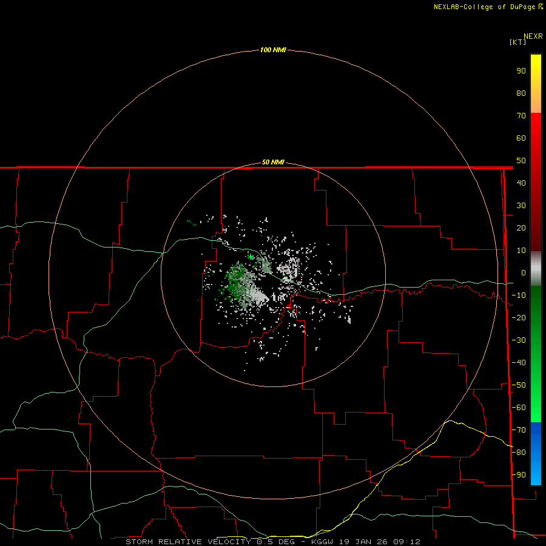Screen dimensions: 546x546
Task: Click the 19 JAN 26 date text
Action: point(364,542)
